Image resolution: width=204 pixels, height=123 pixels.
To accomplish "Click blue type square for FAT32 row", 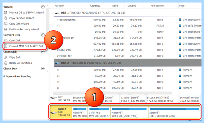I will pyautogui.click(x=180, y=26).
